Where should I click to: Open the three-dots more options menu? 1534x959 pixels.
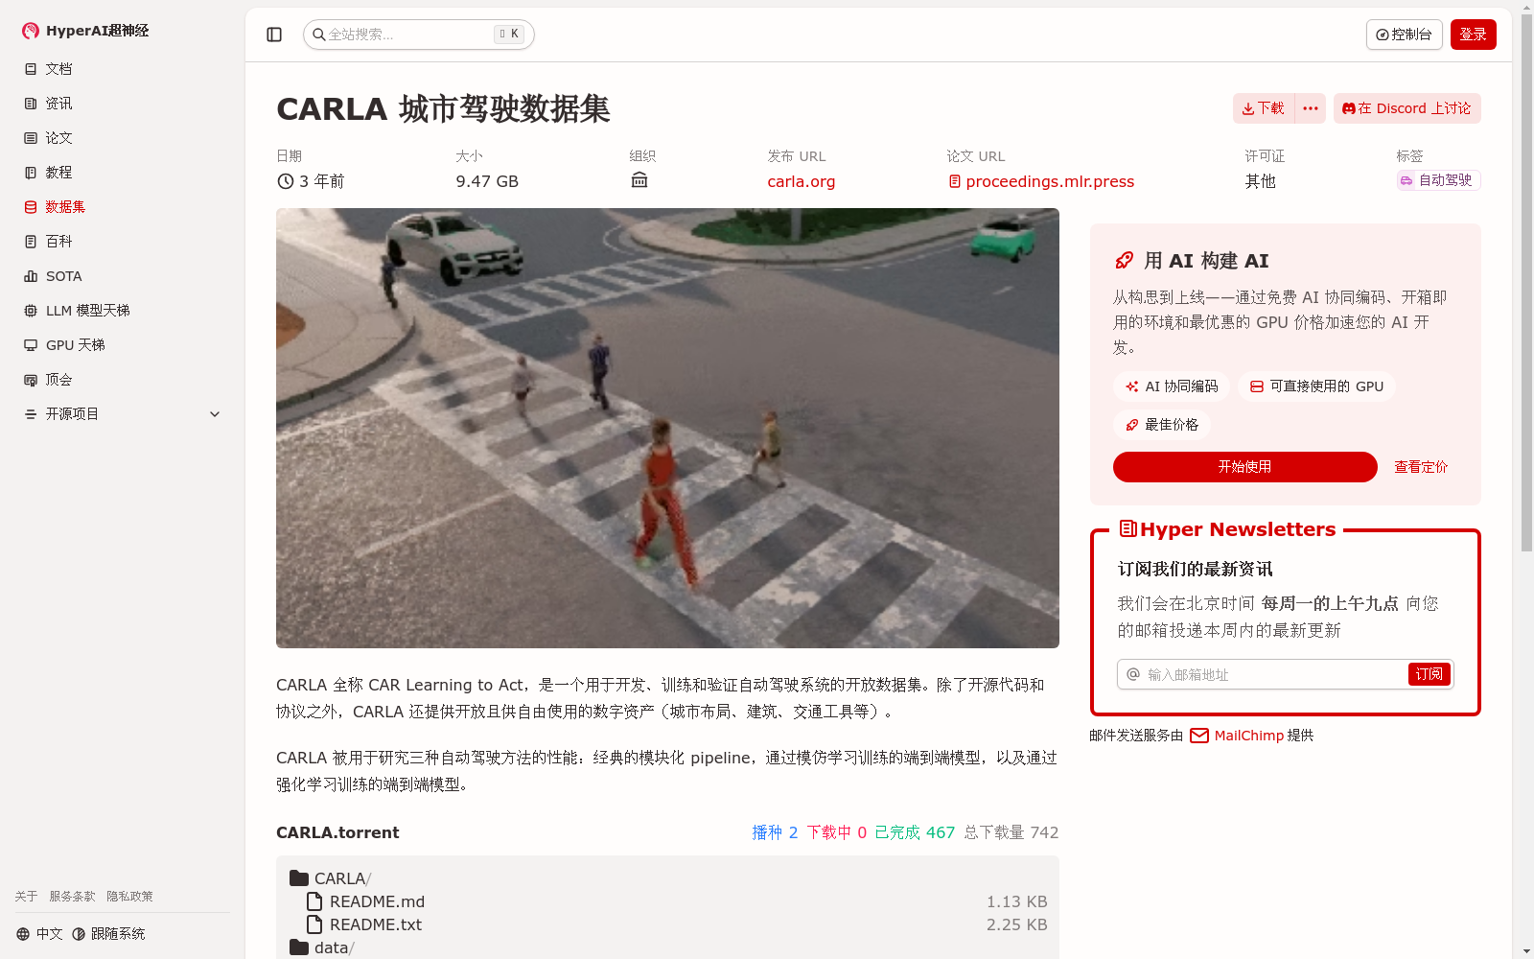coord(1310,108)
